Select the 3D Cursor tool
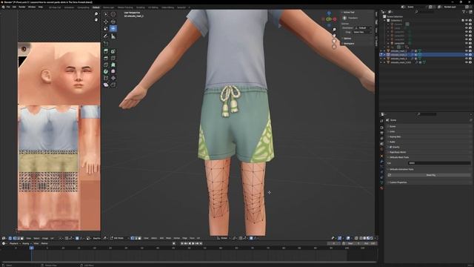Viewport: 474px width, 267px height. (113, 14)
